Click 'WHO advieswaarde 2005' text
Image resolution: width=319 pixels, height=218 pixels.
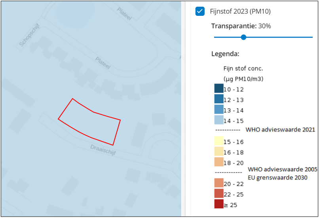click(x=282, y=169)
